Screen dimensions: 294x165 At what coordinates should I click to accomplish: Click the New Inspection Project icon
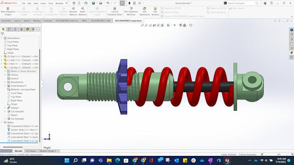click(x=8, y=12)
